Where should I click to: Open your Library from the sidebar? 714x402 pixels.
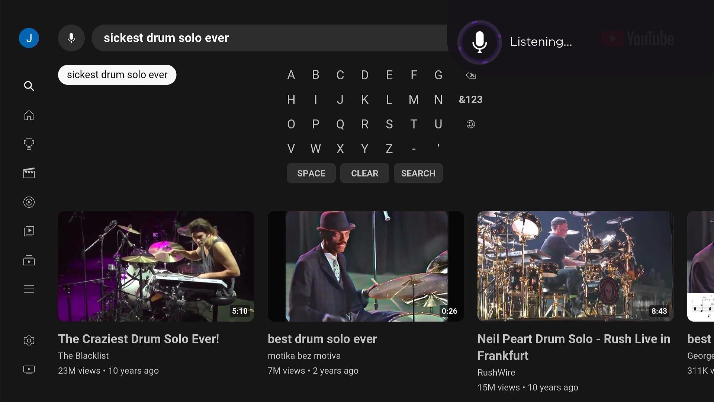29,231
